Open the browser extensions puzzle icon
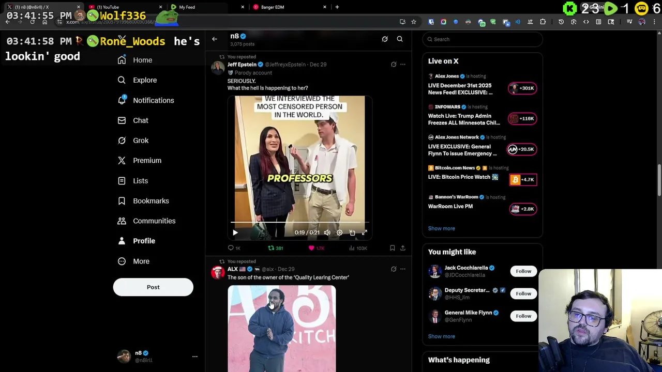Image resolution: width=662 pixels, height=372 pixels. tap(543, 22)
